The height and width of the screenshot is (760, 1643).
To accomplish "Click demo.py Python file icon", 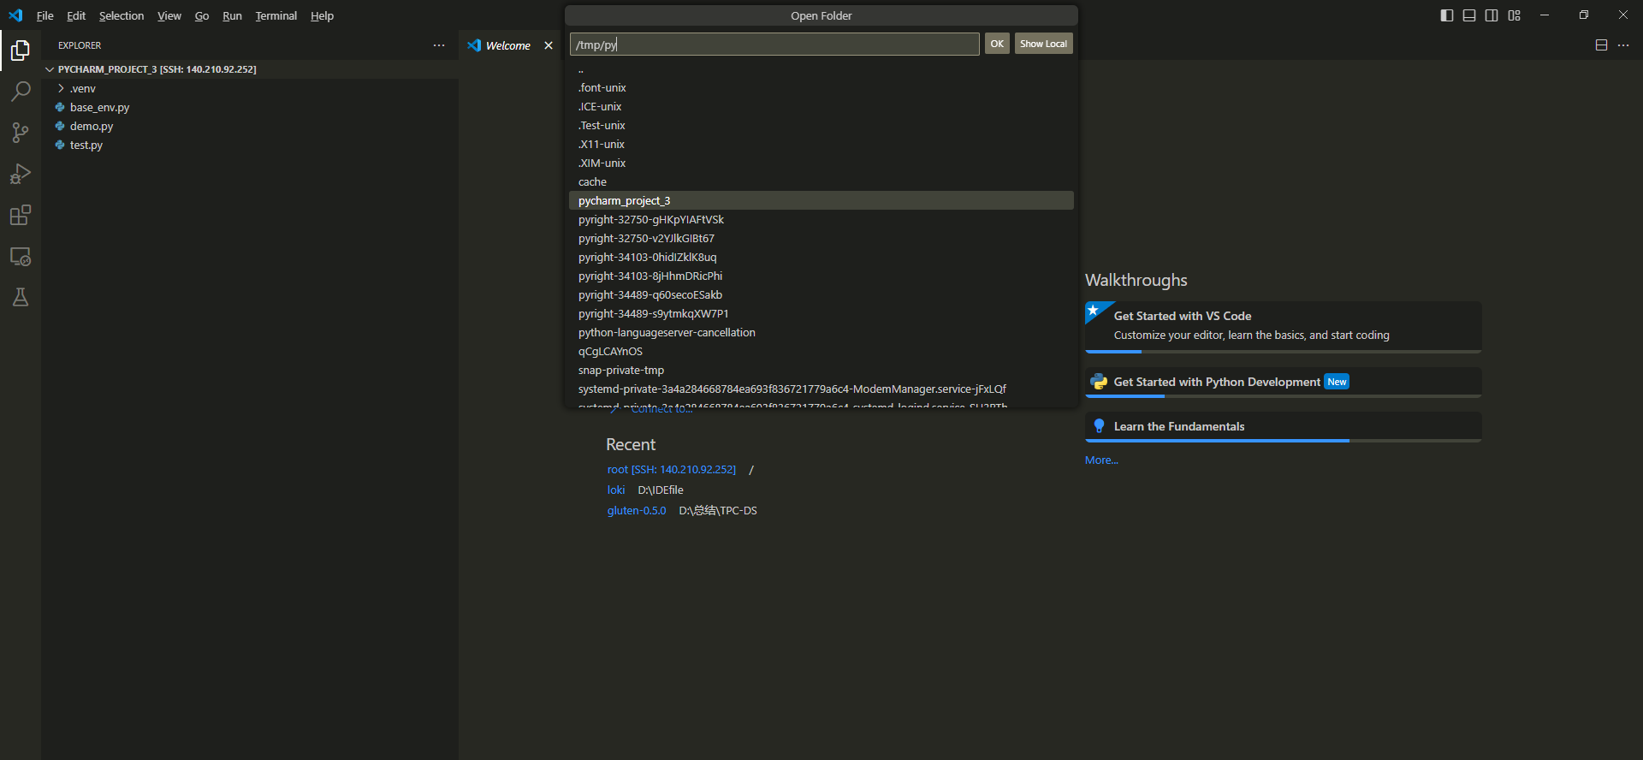I will click(x=60, y=126).
